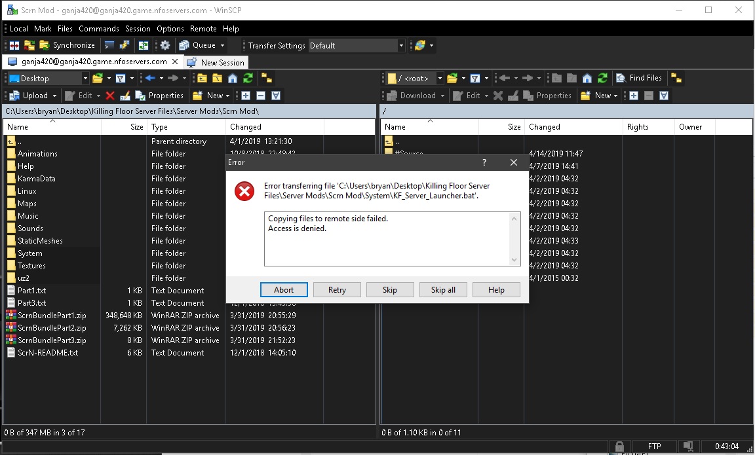Click the error message scrollbar down arrow
Screen dimensions: 755x455
tap(515, 261)
